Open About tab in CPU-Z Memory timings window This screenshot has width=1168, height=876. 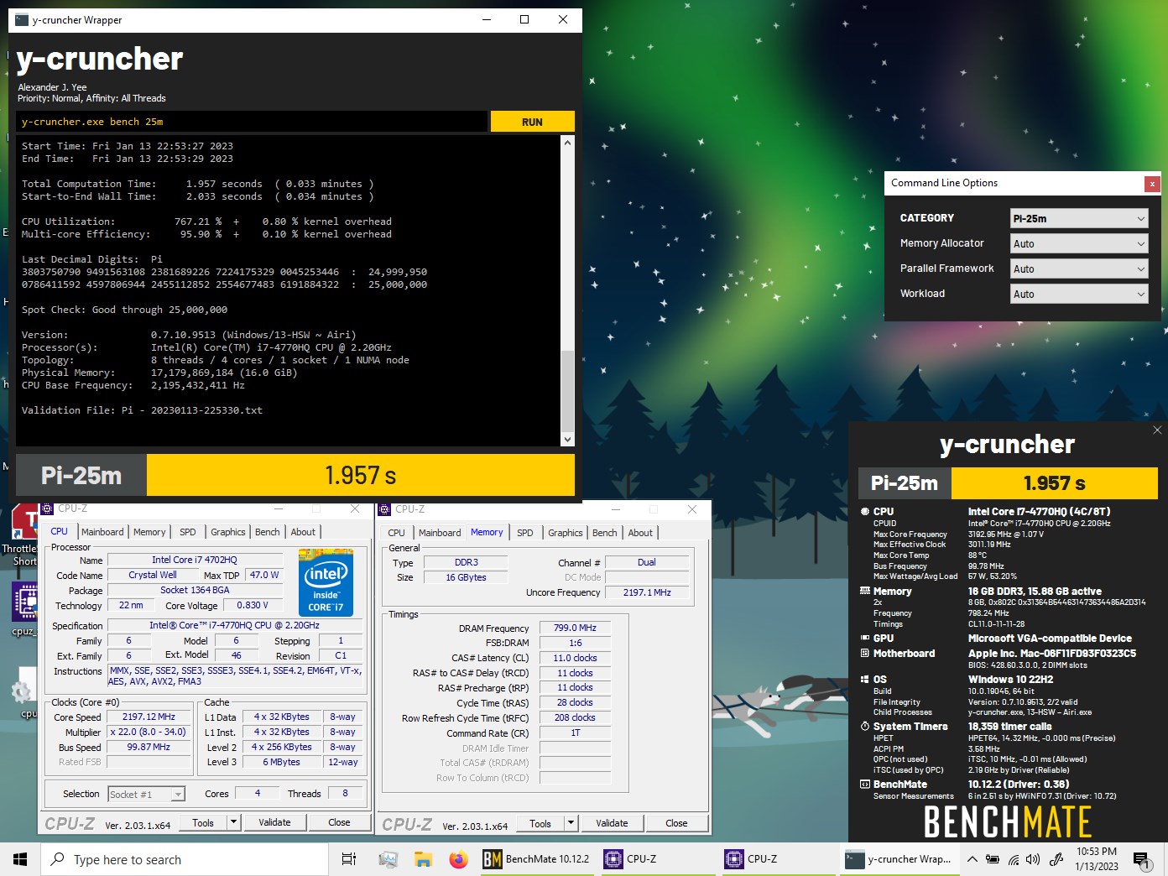click(x=640, y=533)
